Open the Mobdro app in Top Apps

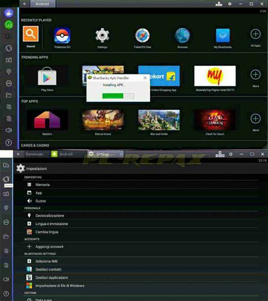click(x=47, y=120)
